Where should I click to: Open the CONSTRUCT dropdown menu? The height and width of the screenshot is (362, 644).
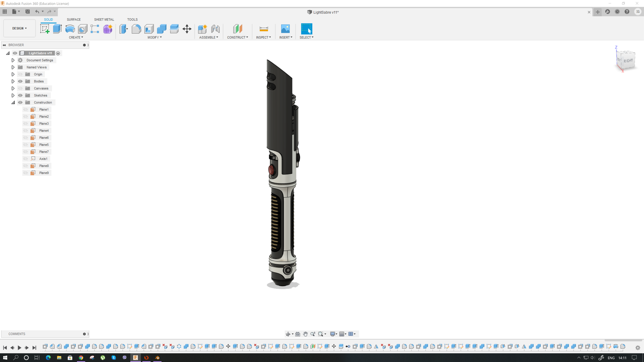tap(237, 37)
